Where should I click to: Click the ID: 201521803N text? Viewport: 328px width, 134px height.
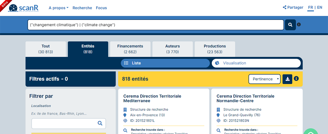pos(236,121)
